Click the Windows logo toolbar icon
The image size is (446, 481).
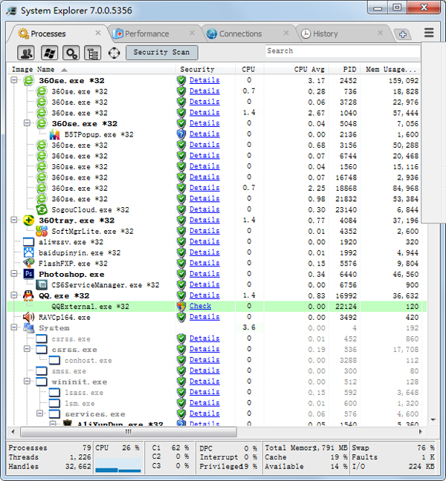click(x=49, y=53)
